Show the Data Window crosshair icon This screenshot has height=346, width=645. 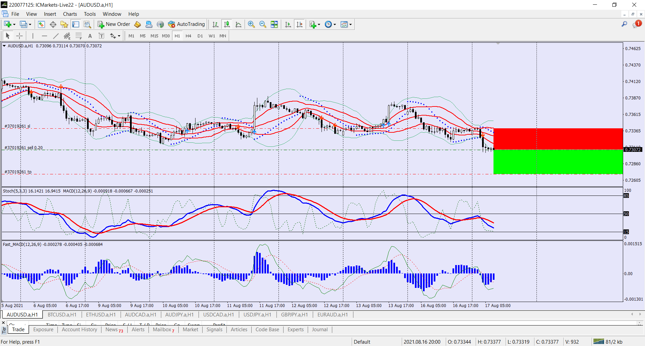point(53,24)
